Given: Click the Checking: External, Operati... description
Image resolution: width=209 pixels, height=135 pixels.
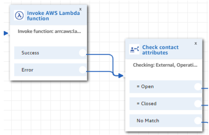Looking at the screenshot, I should pos(165,65).
